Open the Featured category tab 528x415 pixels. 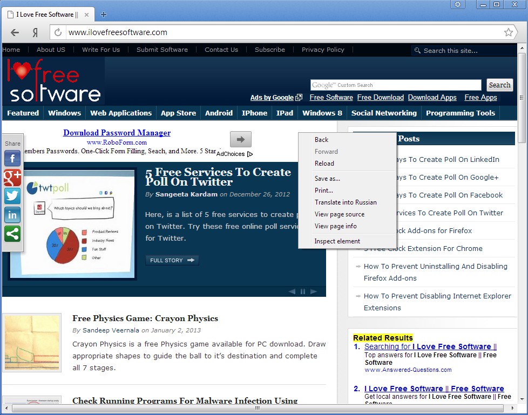click(x=23, y=113)
